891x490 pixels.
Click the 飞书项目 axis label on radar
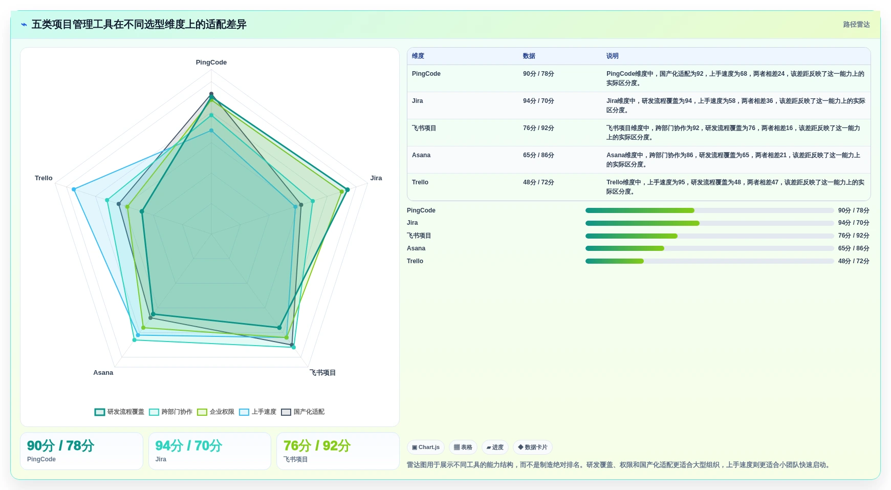pyautogui.click(x=322, y=373)
